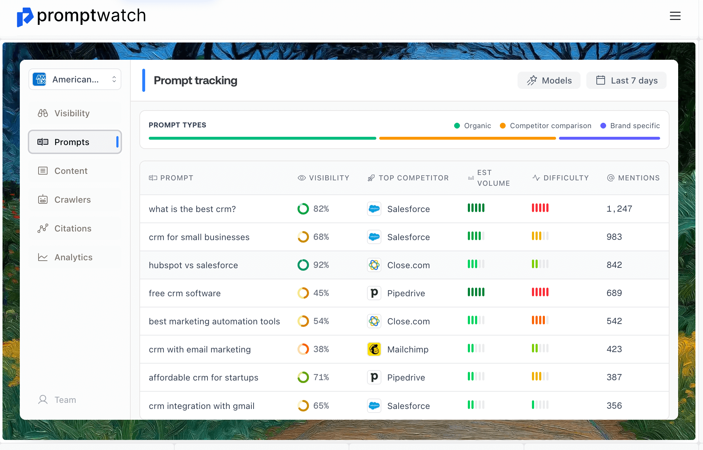
Task: Open the Prompts panel icon
Action: click(x=43, y=142)
